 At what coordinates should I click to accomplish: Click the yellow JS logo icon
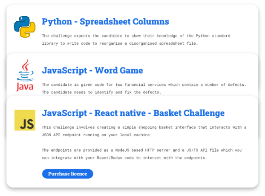25,120
